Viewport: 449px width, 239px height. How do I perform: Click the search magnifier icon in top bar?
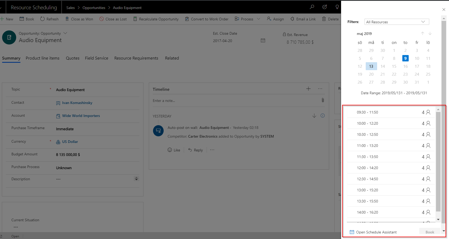(312, 7)
